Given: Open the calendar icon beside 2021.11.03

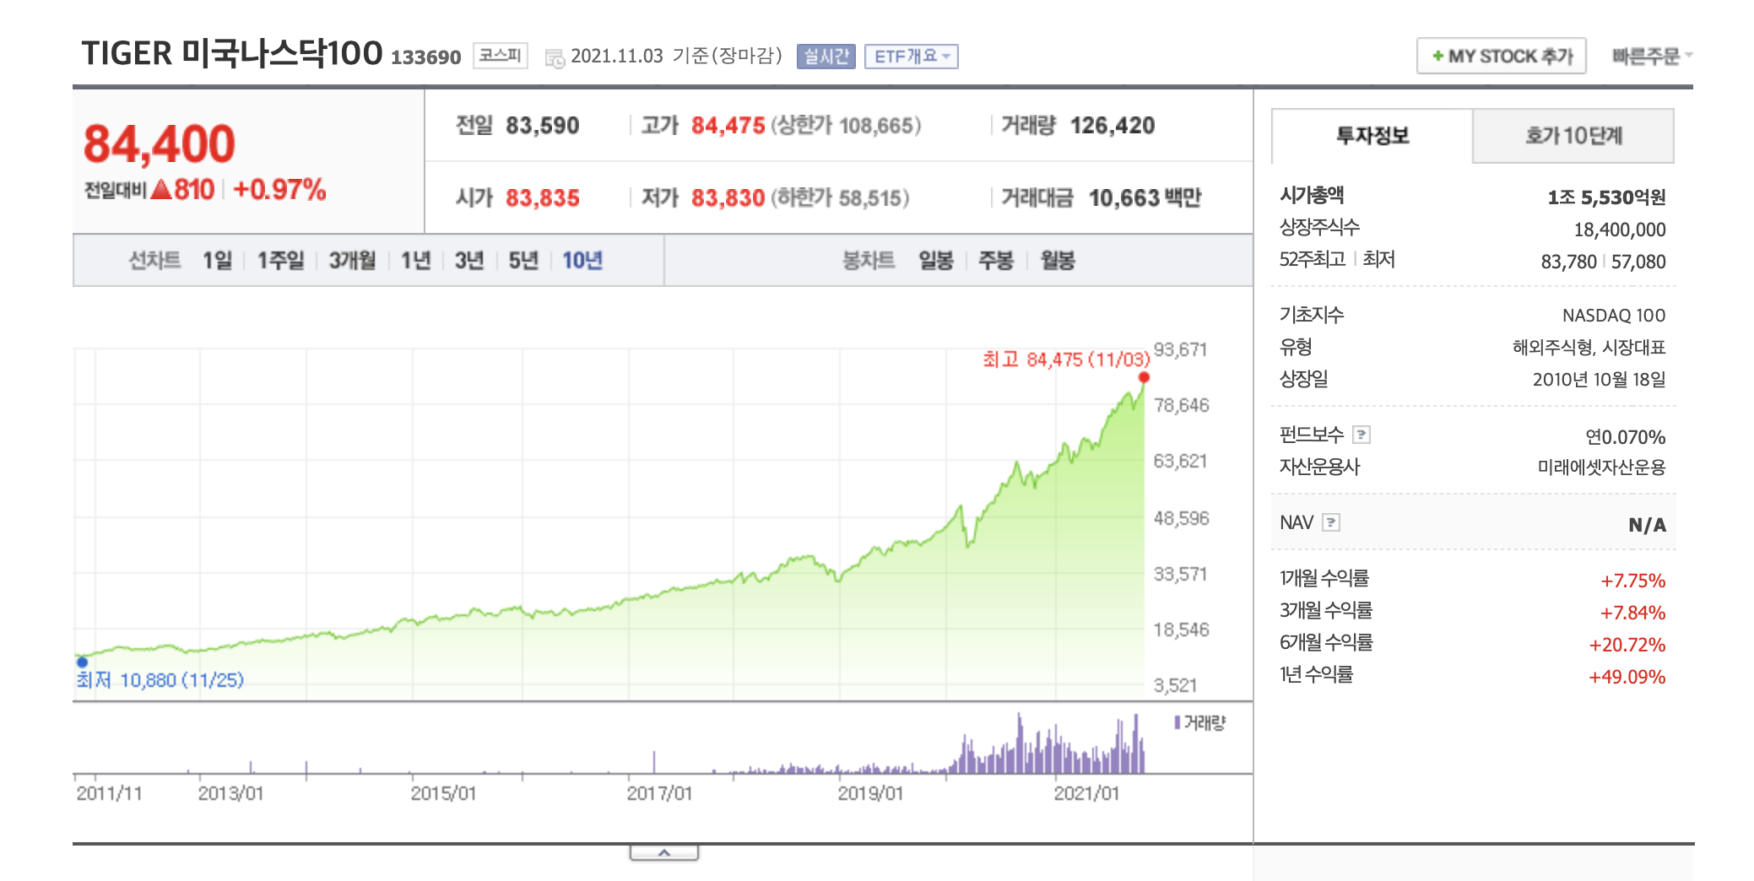Looking at the screenshot, I should 555,57.
